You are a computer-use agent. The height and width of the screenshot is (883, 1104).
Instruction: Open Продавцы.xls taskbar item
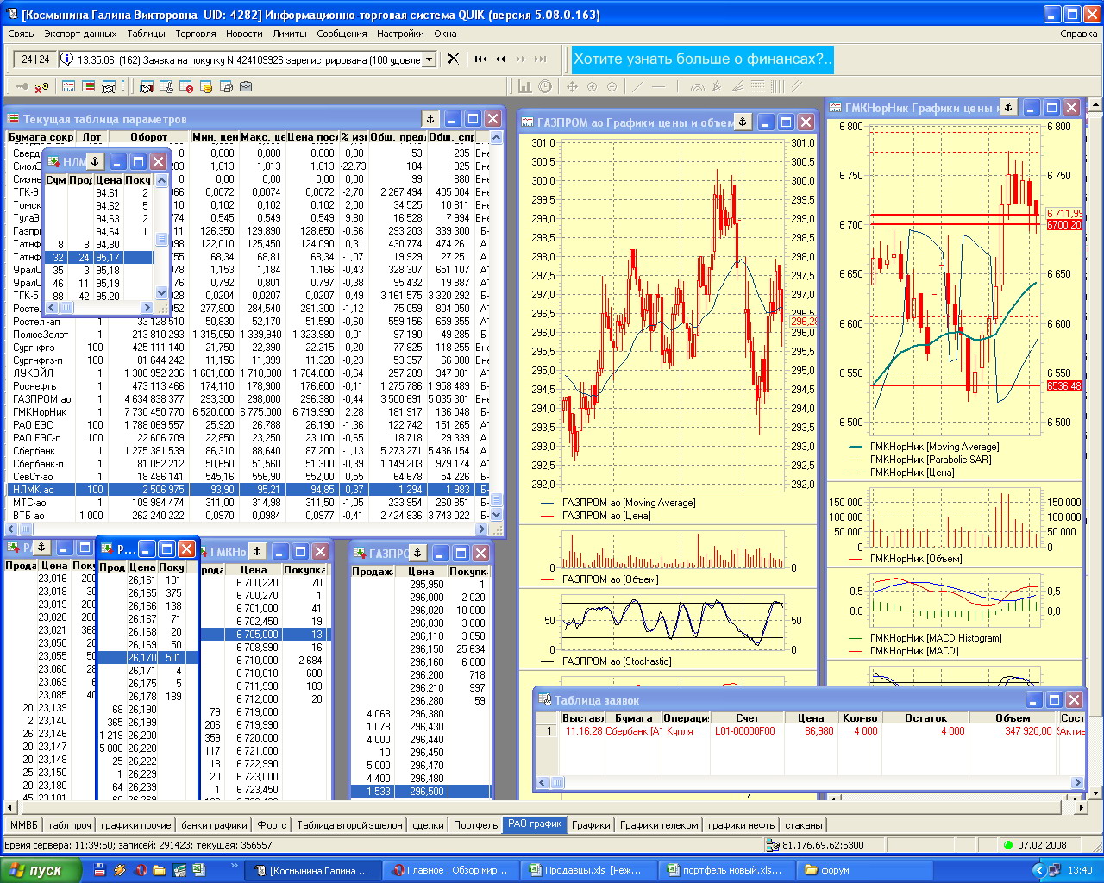588,870
